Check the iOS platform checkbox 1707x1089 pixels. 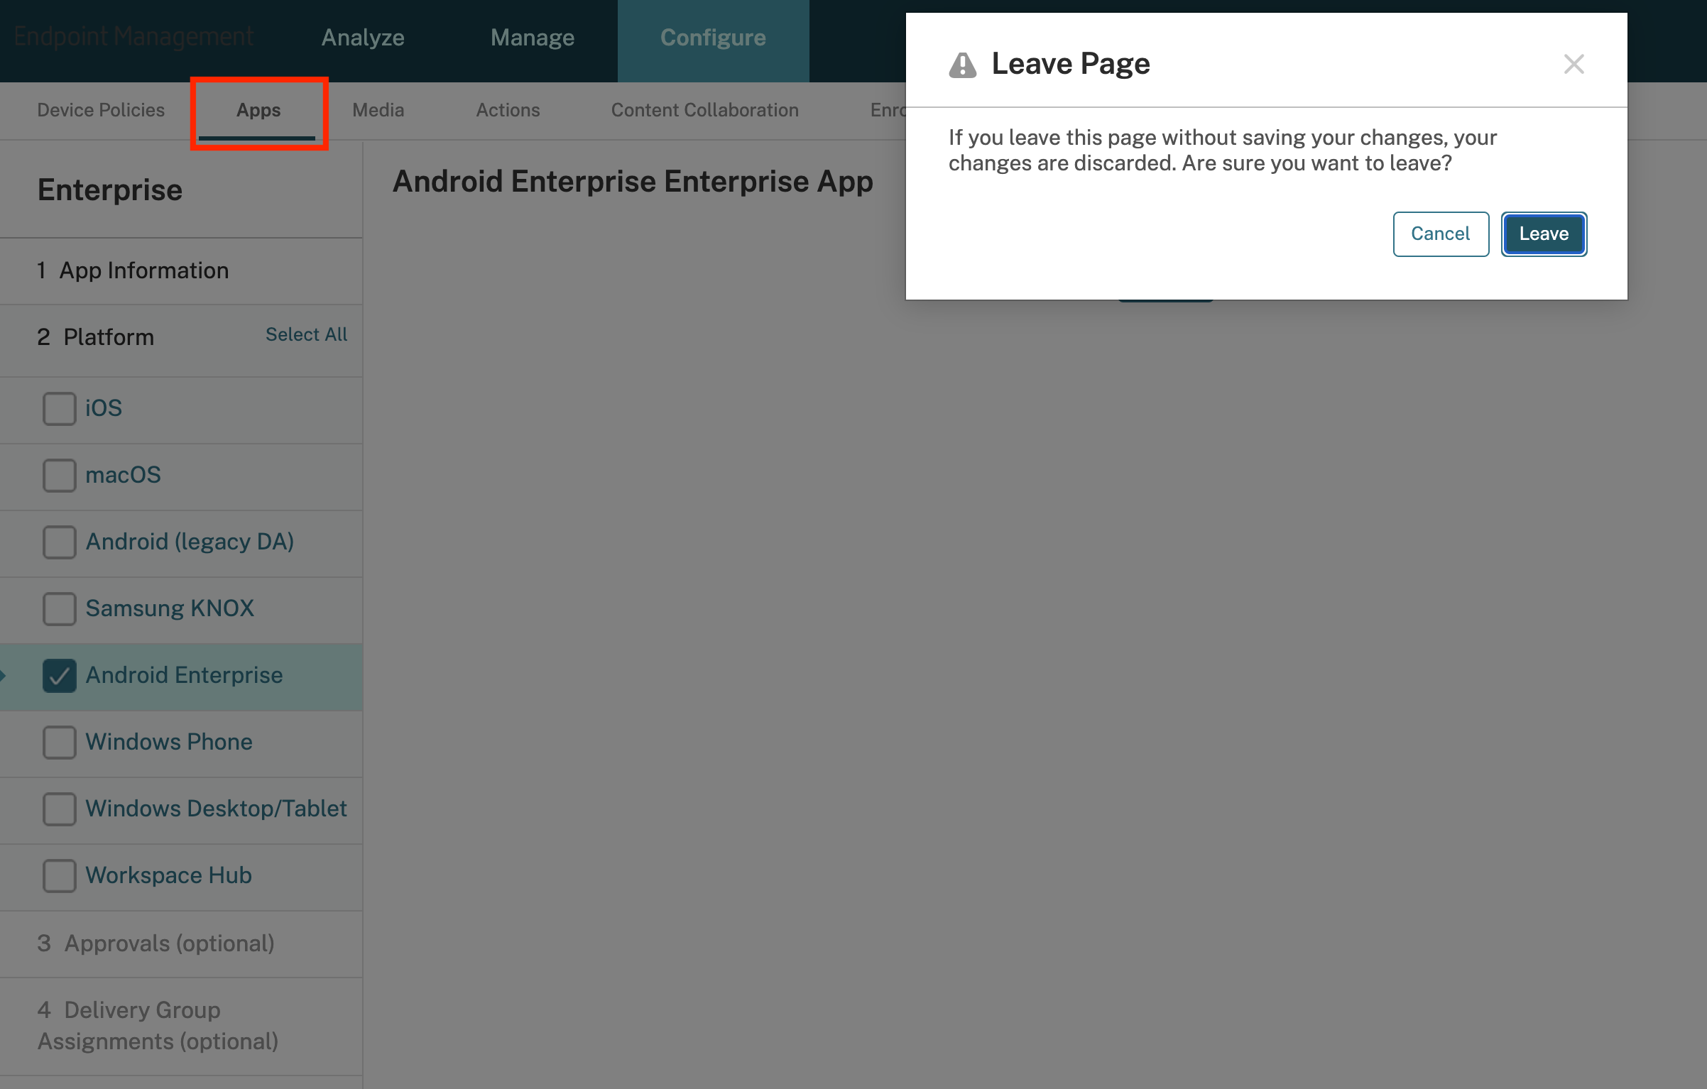point(60,409)
